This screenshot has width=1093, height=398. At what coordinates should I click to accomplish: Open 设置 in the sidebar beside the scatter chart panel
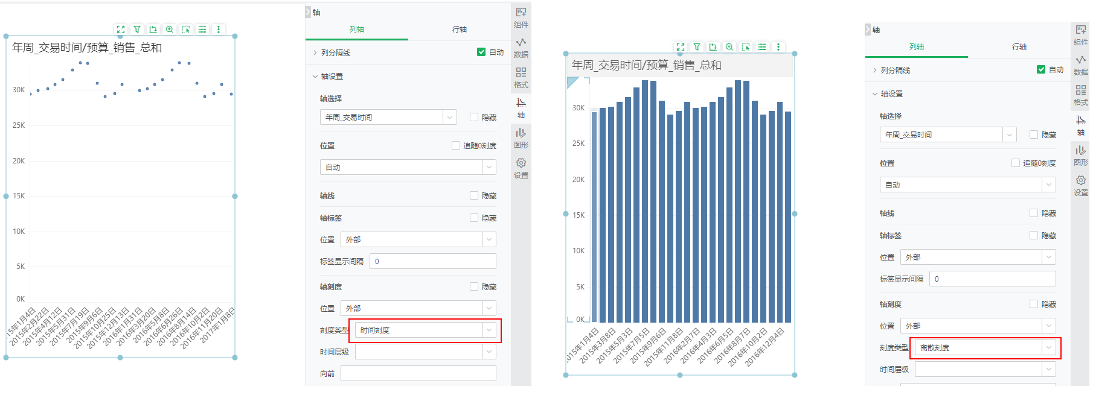click(521, 168)
